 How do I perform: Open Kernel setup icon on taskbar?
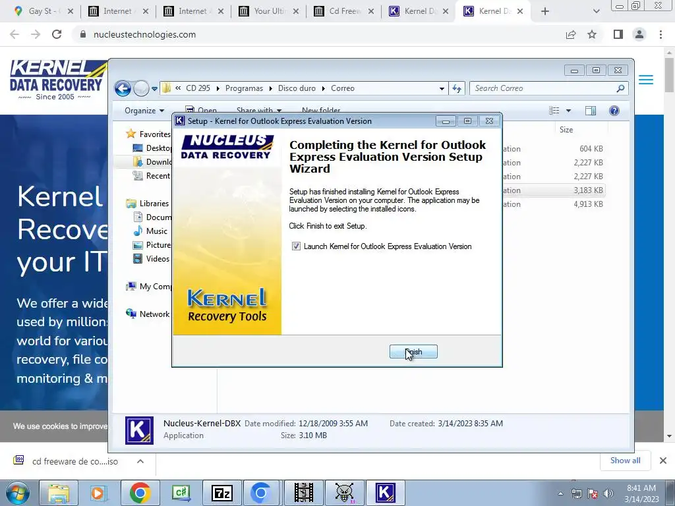coord(385,493)
